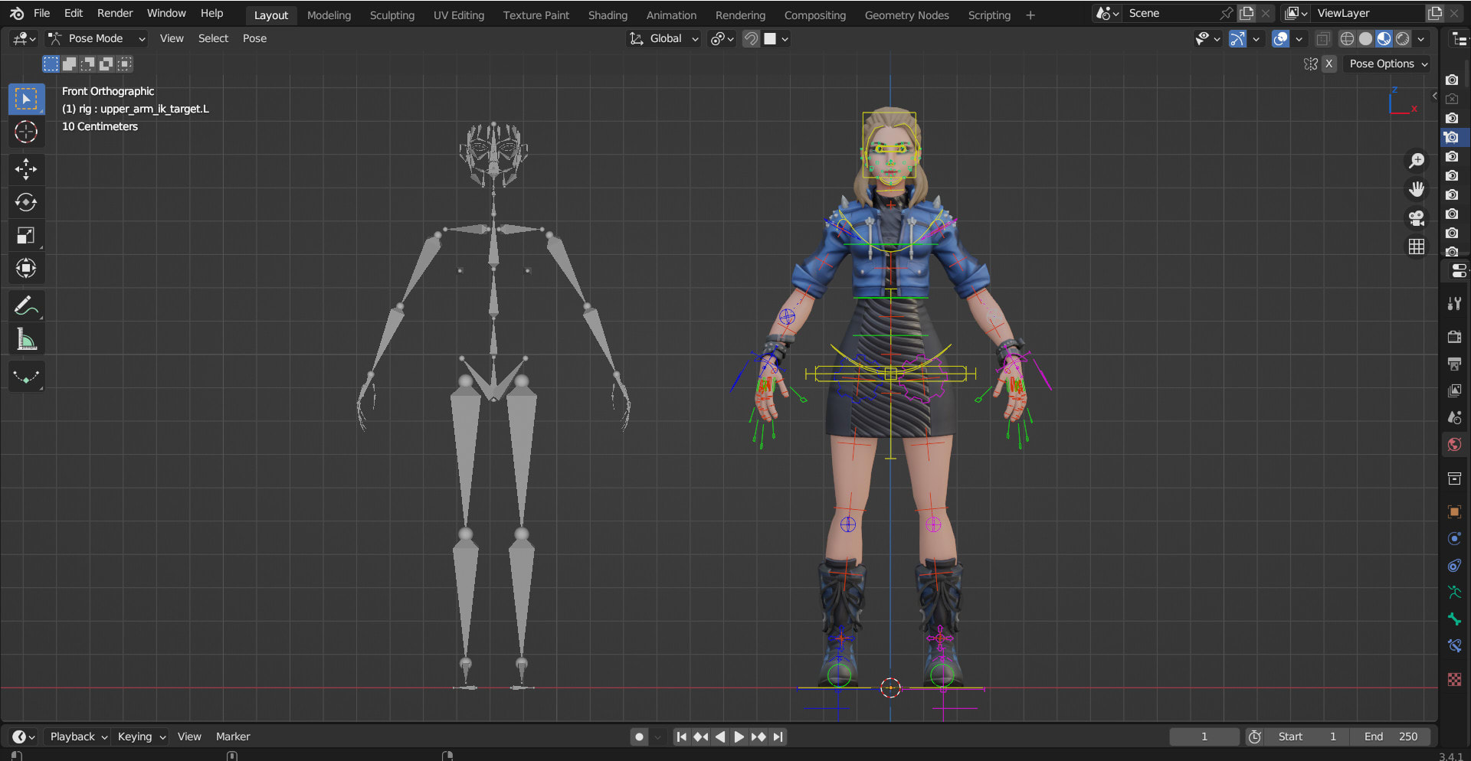Switch to the UV Editing workspace tab
The image size is (1471, 761).
tap(459, 15)
